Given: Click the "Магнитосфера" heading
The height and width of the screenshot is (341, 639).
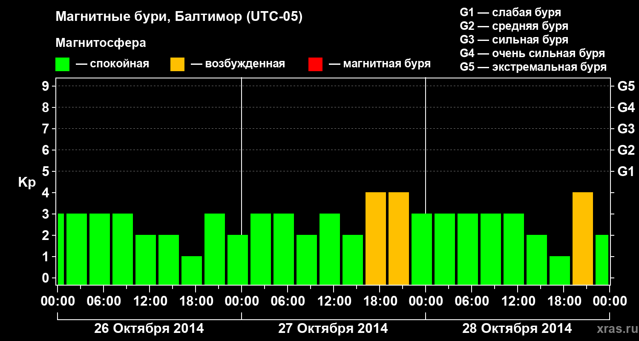Looking at the screenshot, I should [101, 43].
